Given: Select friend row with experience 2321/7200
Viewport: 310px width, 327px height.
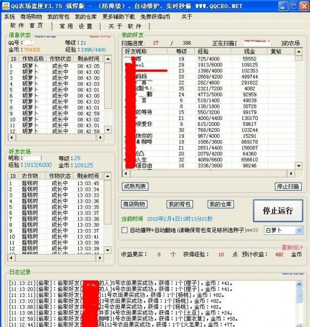Looking at the screenshot, I should pos(209,89).
